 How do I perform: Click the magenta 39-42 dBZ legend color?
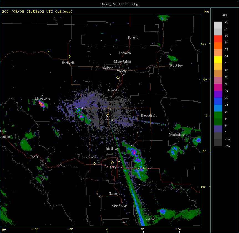click(218, 87)
